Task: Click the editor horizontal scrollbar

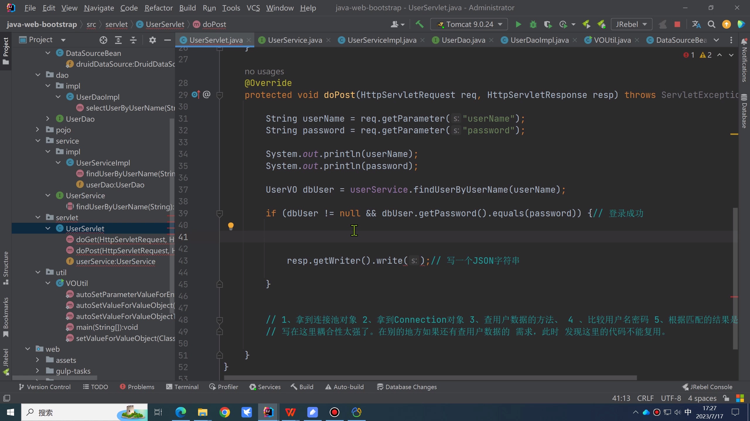Action: pyautogui.click(x=431, y=378)
